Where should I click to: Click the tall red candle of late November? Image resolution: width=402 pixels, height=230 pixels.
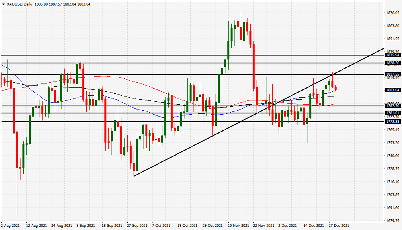point(253,66)
